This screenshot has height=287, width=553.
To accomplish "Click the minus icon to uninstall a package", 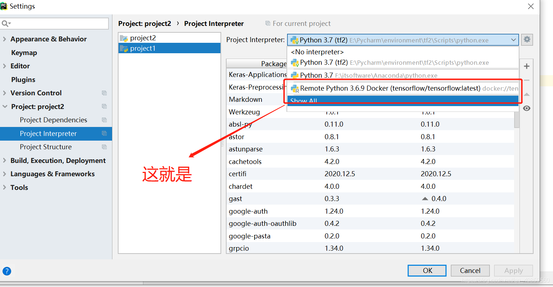I will click(x=526, y=80).
